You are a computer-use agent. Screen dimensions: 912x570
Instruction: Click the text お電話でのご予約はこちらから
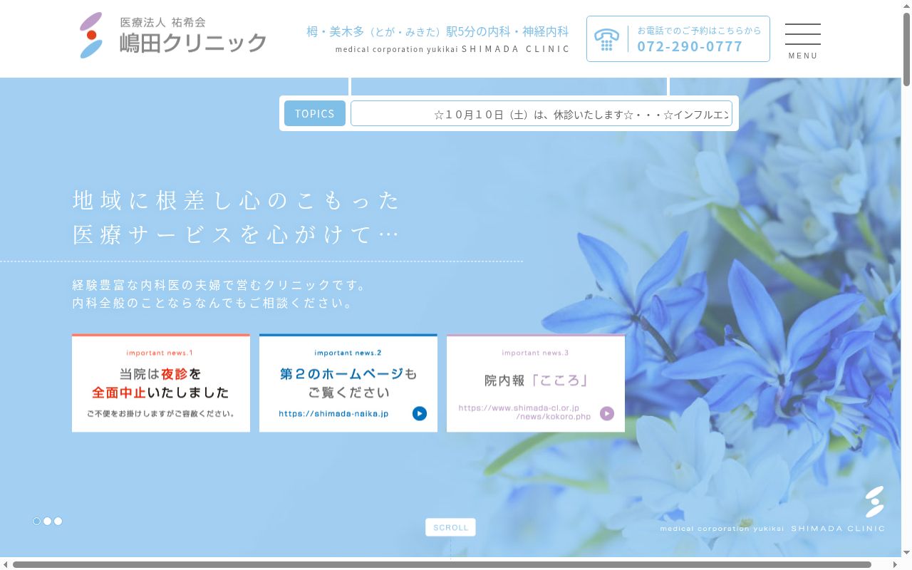click(699, 31)
